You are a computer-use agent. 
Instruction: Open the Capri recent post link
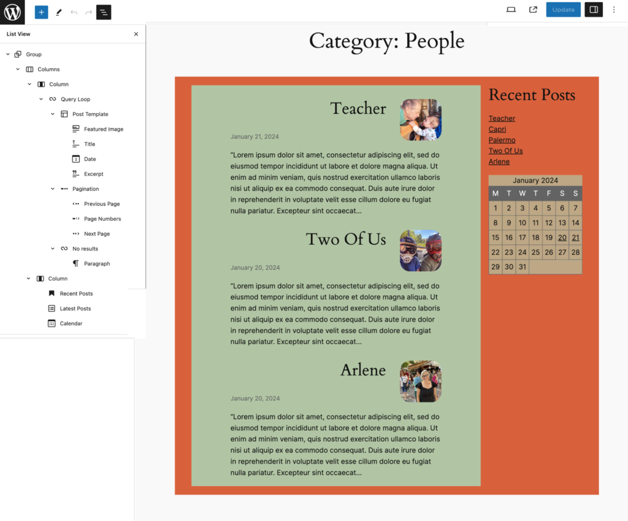(x=497, y=129)
